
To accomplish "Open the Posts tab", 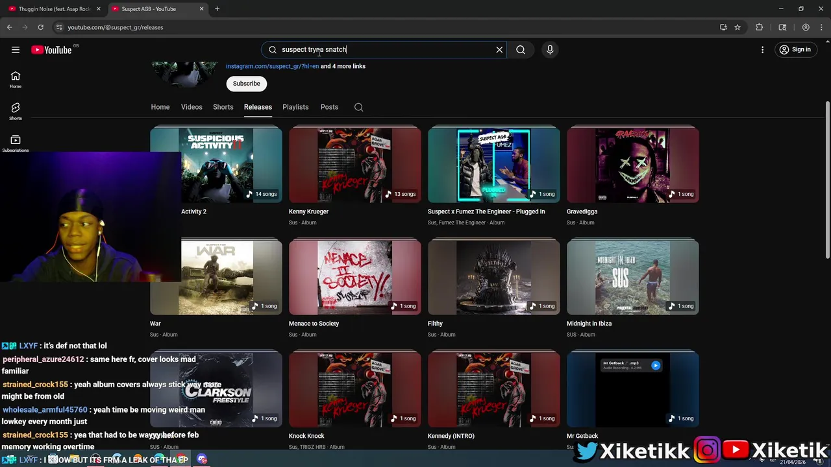I will coord(329,107).
